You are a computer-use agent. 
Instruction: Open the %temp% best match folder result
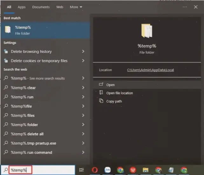pos(45,30)
